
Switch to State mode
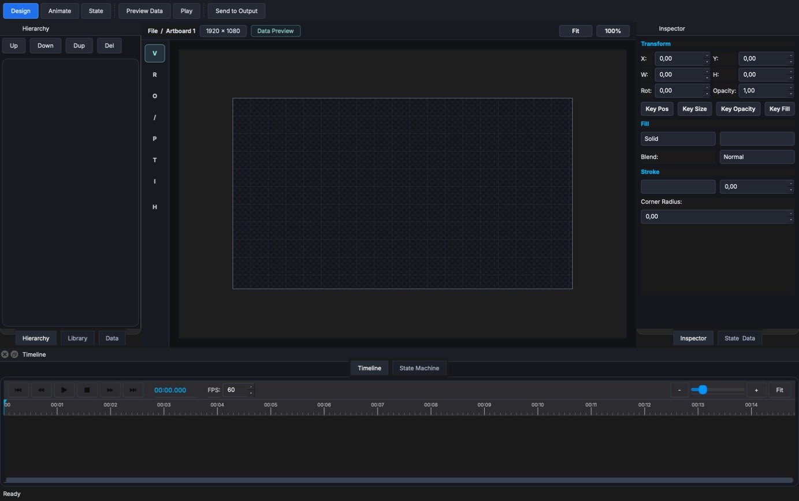coord(96,11)
